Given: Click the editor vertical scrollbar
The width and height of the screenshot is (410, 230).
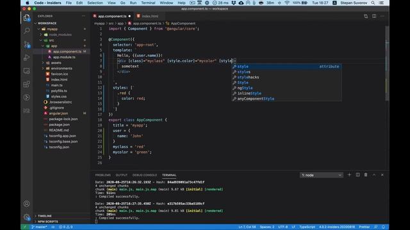Looking at the screenshot, I should pos(387,63).
